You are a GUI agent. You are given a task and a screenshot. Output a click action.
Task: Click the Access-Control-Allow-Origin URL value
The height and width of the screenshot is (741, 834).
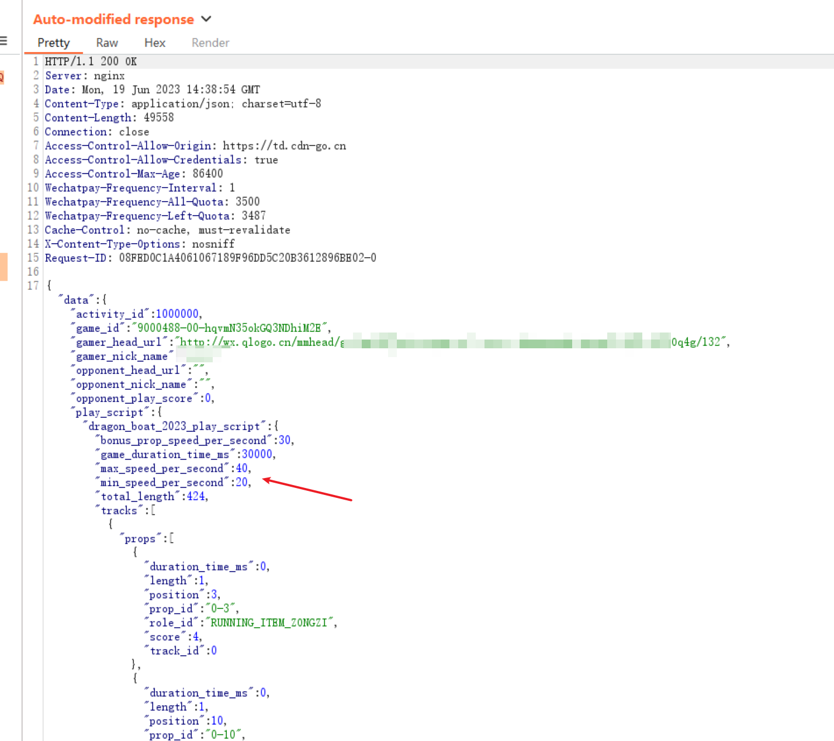point(284,146)
